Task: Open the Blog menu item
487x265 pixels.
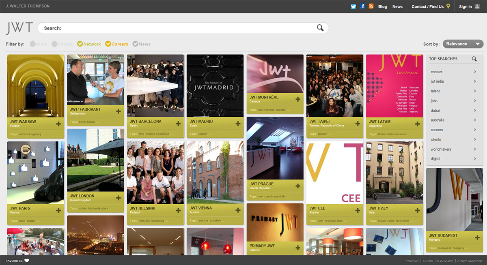Action: 382,6
